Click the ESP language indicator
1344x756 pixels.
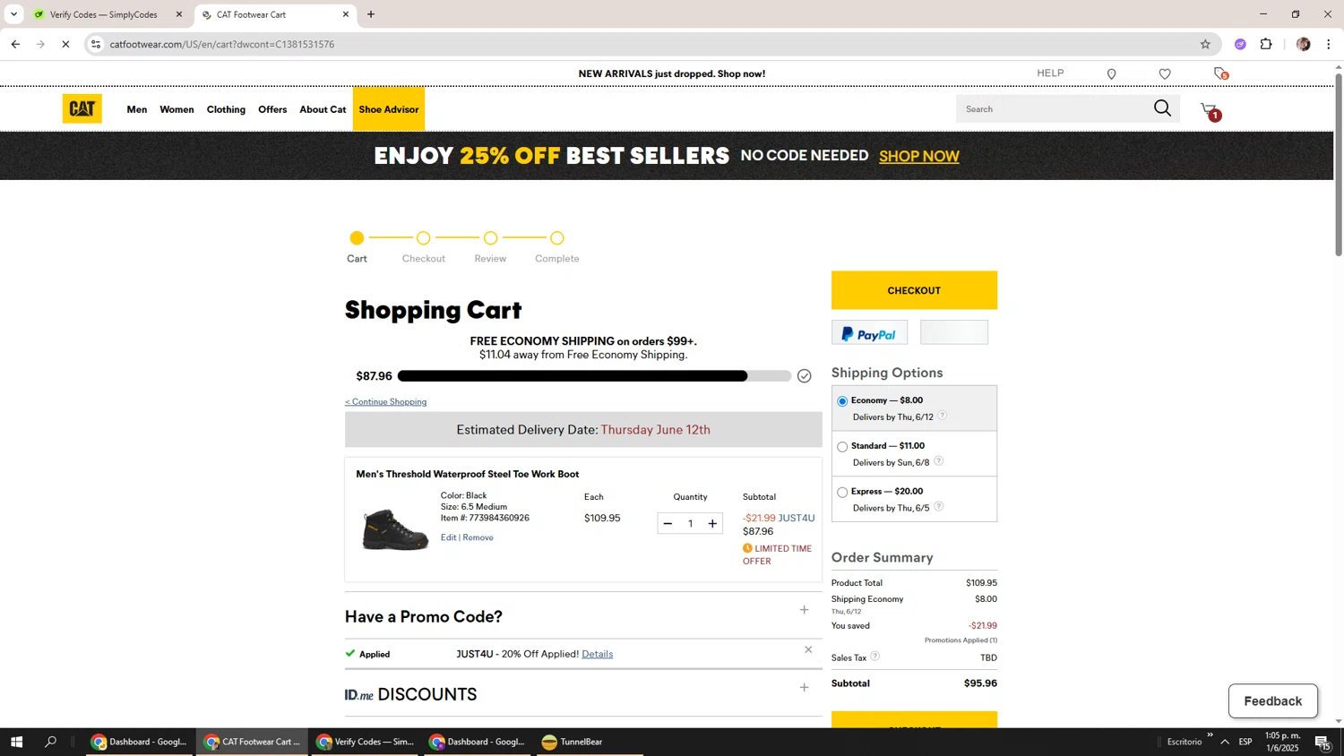point(1245,742)
